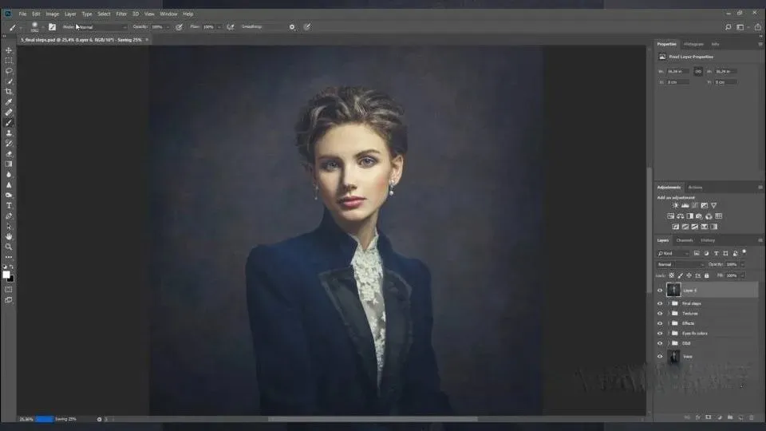
Task: Select the Layer 6 thumbnail
Action: pyautogui.click(x=673, y=290)
